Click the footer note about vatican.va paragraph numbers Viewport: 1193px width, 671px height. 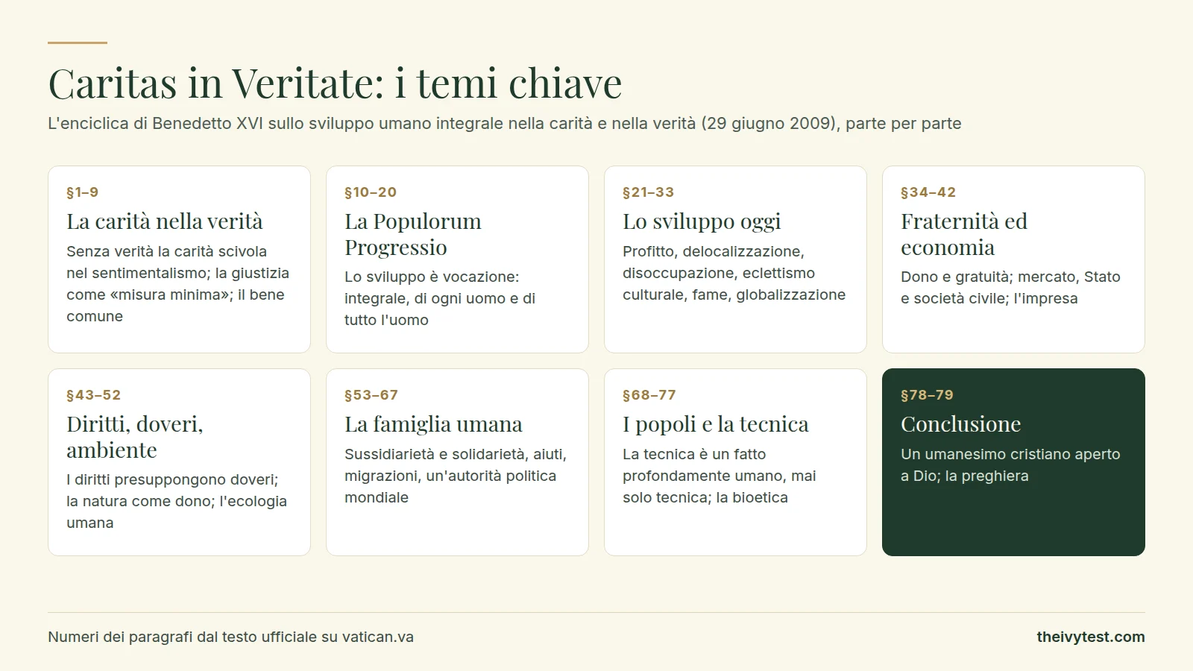tap(231, 637)
